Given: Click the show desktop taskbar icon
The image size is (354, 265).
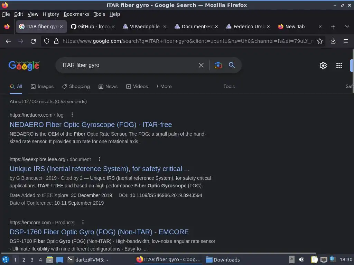Looking at the screenshot, I should (60, 260).
